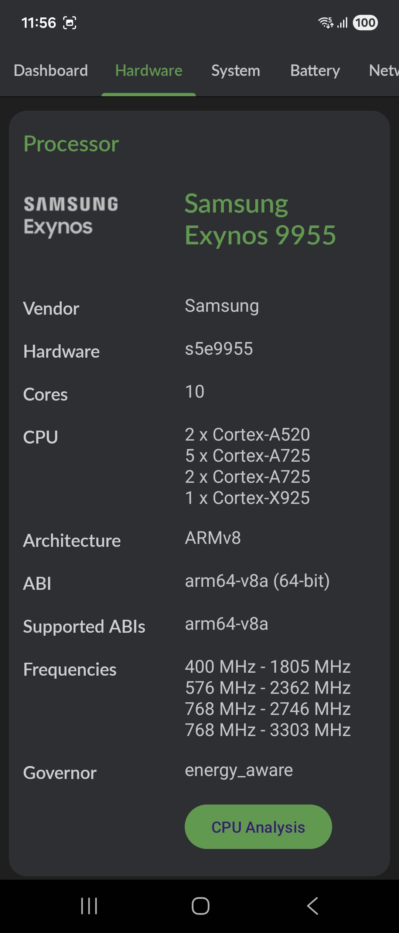Switch to the Dashboard tab

(x=51, y=70)
